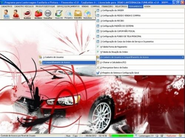Image resolution: width=185 pixels, height=138 pixels.
Task: Click the PLACAS red car icon
Action: tap(27, 14)
